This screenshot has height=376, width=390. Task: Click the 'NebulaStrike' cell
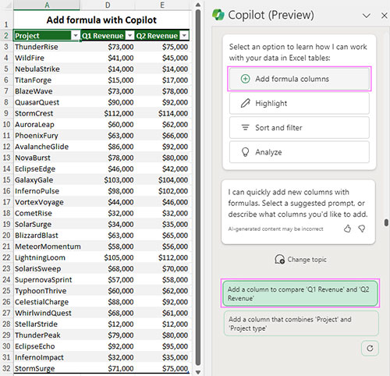pyautogui.click(x=47, y=69)
